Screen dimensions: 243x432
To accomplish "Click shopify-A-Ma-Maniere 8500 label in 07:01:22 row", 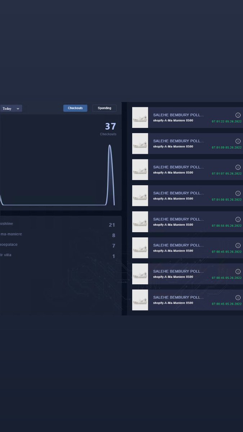I will [173, 121].
